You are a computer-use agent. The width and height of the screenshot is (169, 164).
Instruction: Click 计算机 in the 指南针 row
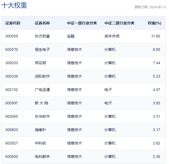click(110, 130)
